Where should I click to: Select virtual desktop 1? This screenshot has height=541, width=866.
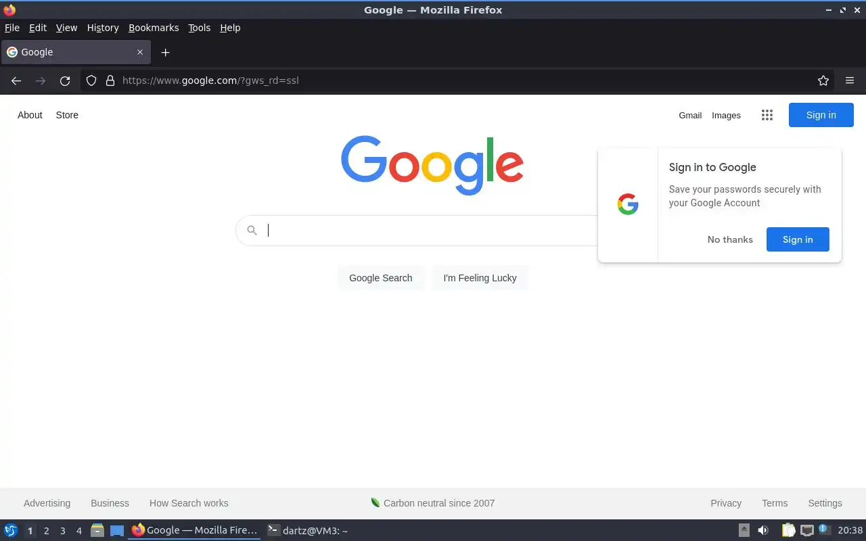pos(30,531)
